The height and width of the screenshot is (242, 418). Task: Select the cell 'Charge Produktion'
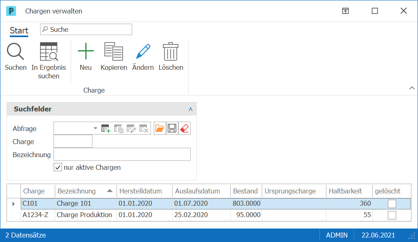[x=85, y=215]
